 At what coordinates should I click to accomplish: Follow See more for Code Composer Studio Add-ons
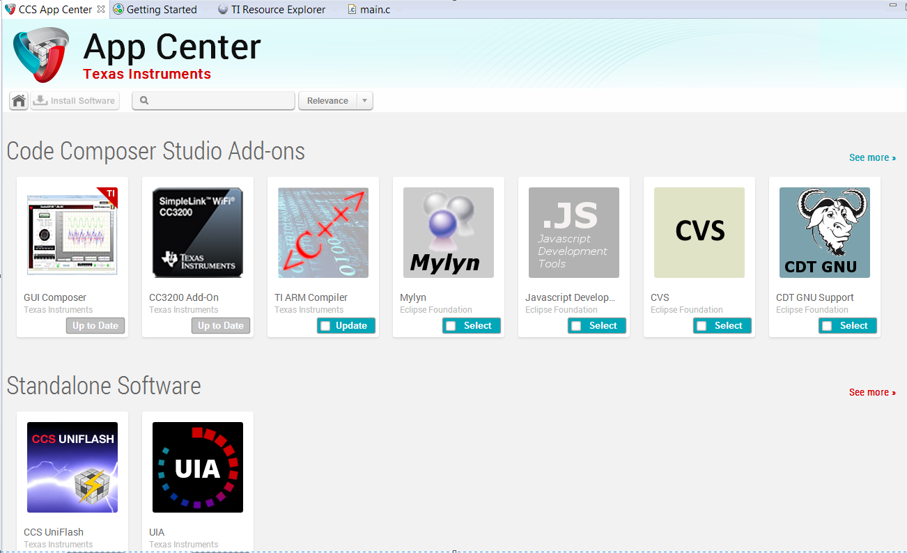point(872,158)
